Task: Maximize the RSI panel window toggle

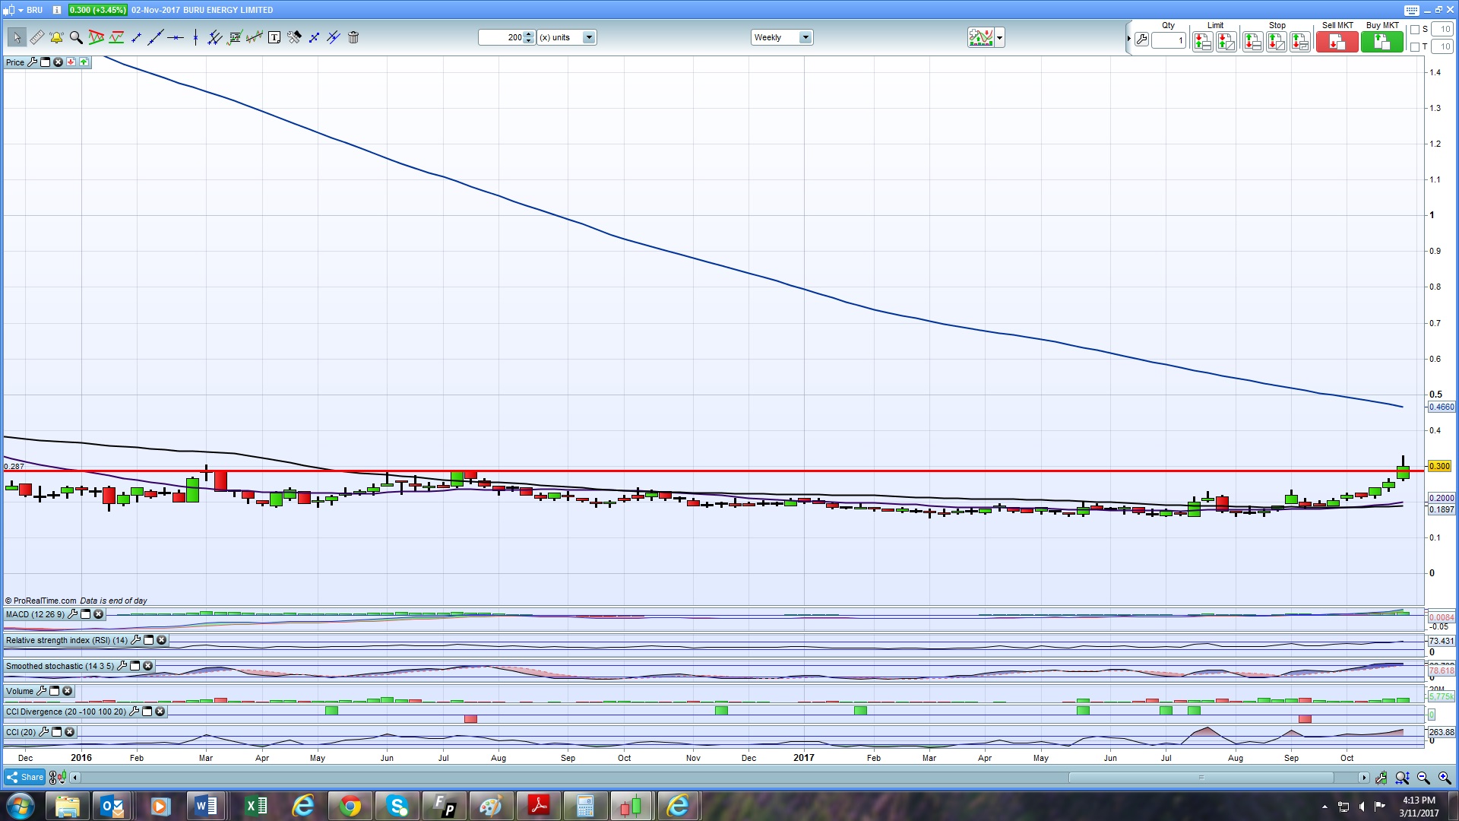Action: [x=148, y=640]
